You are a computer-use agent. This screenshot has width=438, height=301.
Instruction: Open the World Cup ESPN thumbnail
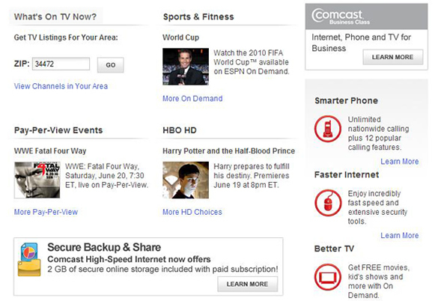186,67
